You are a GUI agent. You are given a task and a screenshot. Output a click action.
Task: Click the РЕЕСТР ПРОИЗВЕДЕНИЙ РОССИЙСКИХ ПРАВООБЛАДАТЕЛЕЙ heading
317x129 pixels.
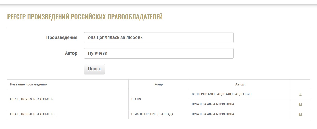point(85,17)
